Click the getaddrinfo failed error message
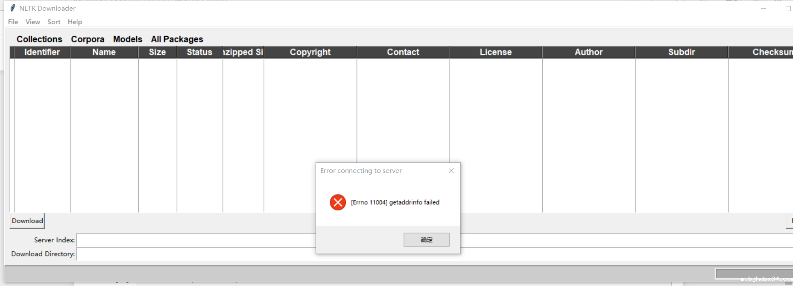This screenshot has height=286, width=793. (x=395, y=202)
